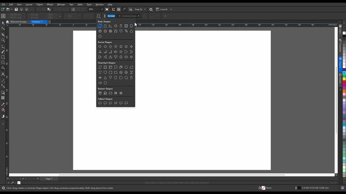Expand the Open folder dropdown arrow
346x194 pixels.
12,9
